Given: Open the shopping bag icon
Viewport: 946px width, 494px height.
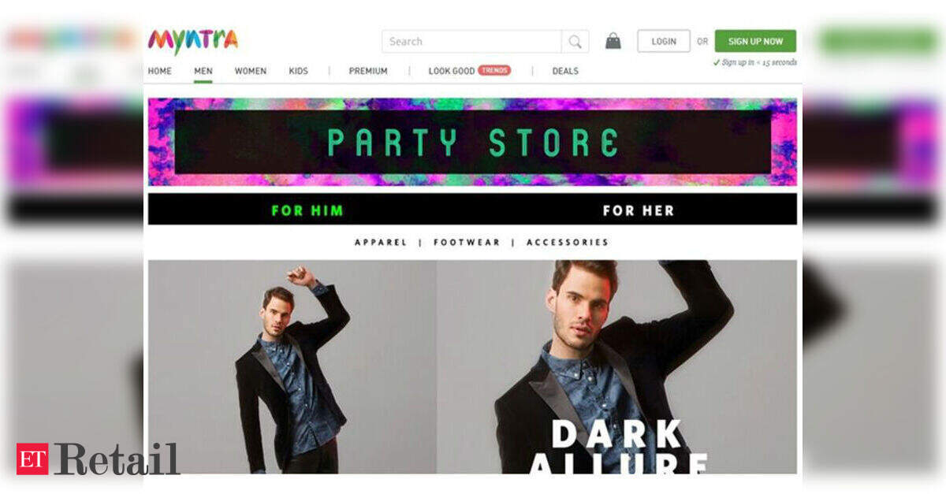Looking at the screenshot, I should point(613,41).
